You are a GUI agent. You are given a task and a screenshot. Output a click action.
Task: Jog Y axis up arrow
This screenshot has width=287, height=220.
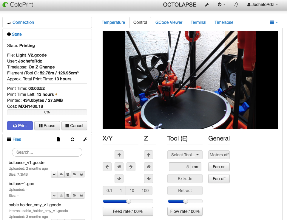click(119, 155)
